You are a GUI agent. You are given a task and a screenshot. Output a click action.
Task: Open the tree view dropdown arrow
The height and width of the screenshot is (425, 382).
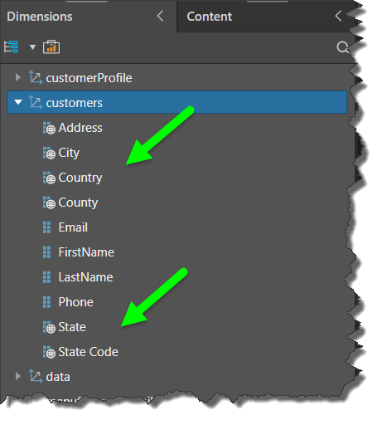(x=32, y=47)
